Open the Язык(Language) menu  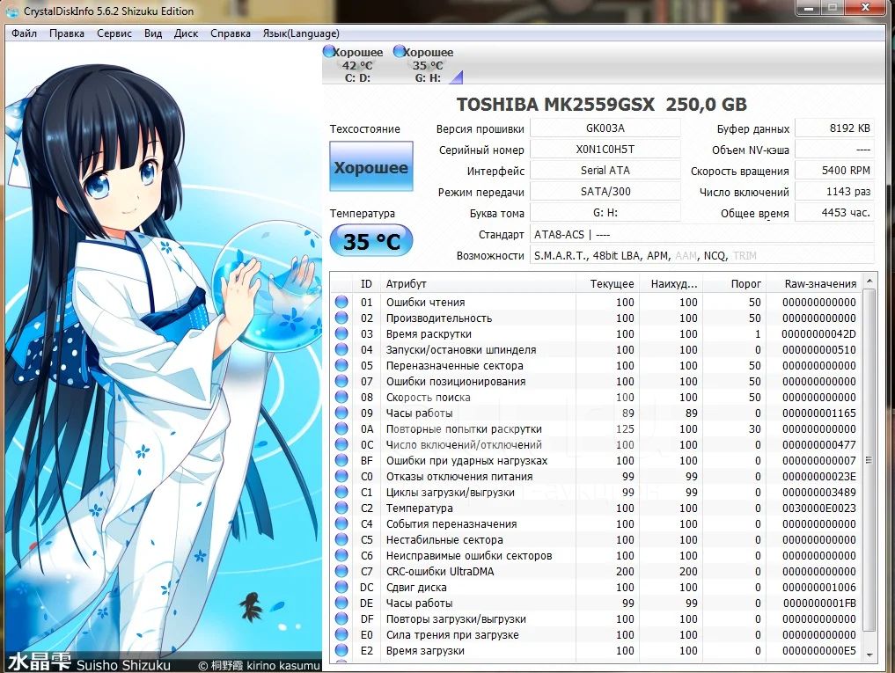click(x=301, y=33)
